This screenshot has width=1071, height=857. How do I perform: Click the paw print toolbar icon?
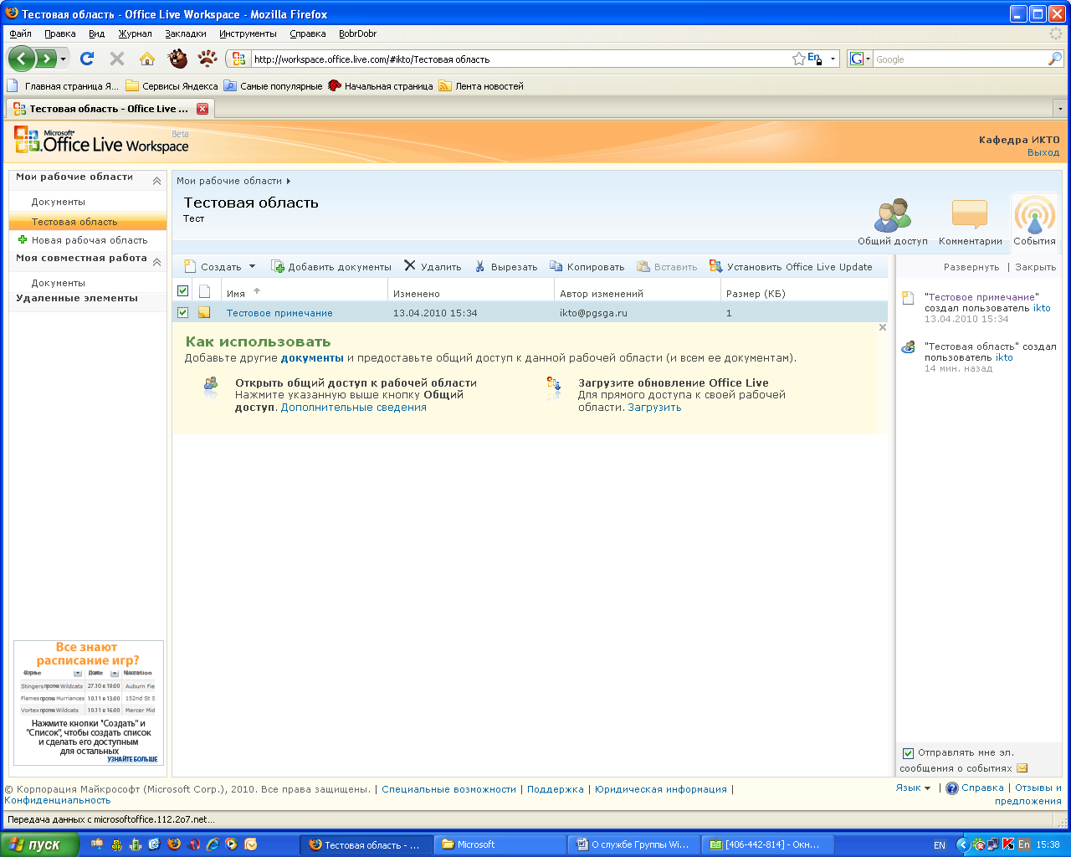207,59
